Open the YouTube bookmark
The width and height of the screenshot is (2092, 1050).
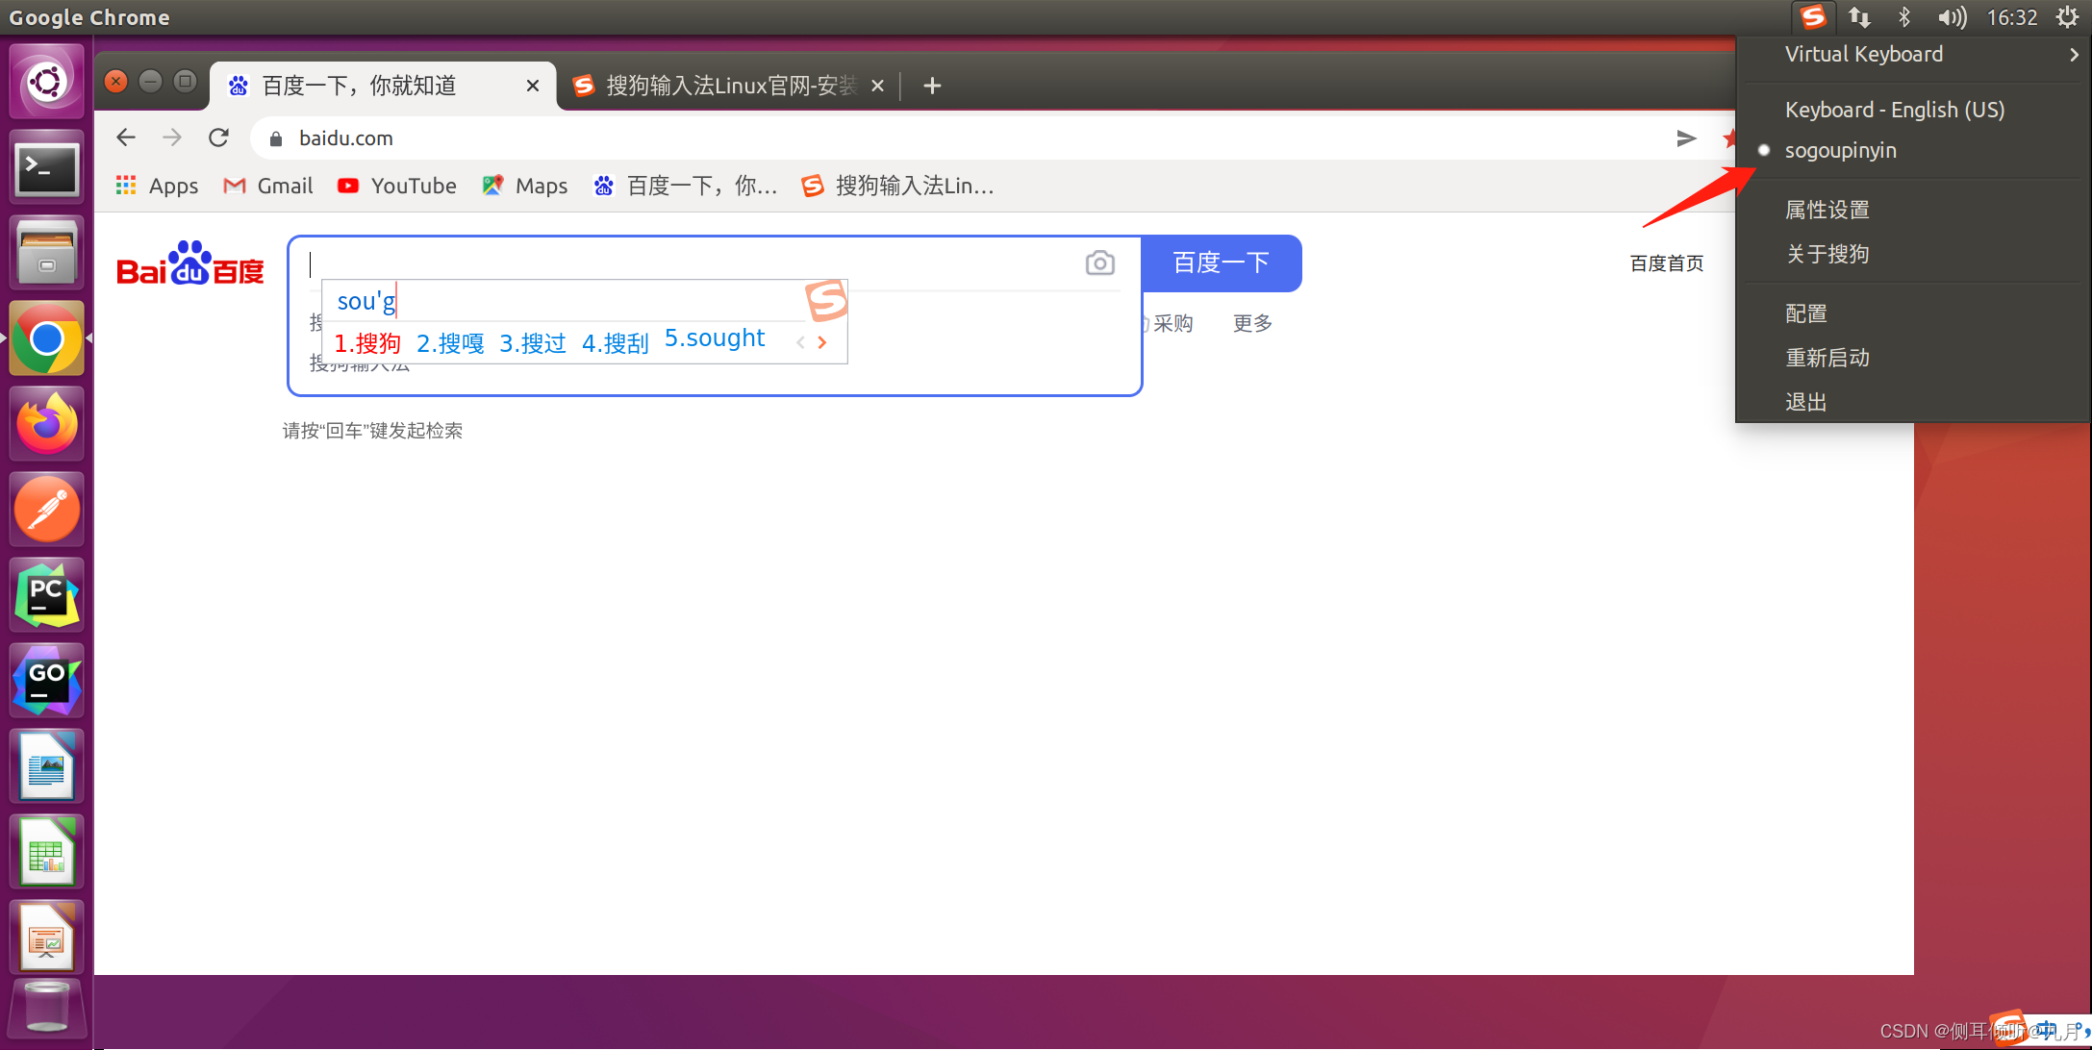coord(397,186)
